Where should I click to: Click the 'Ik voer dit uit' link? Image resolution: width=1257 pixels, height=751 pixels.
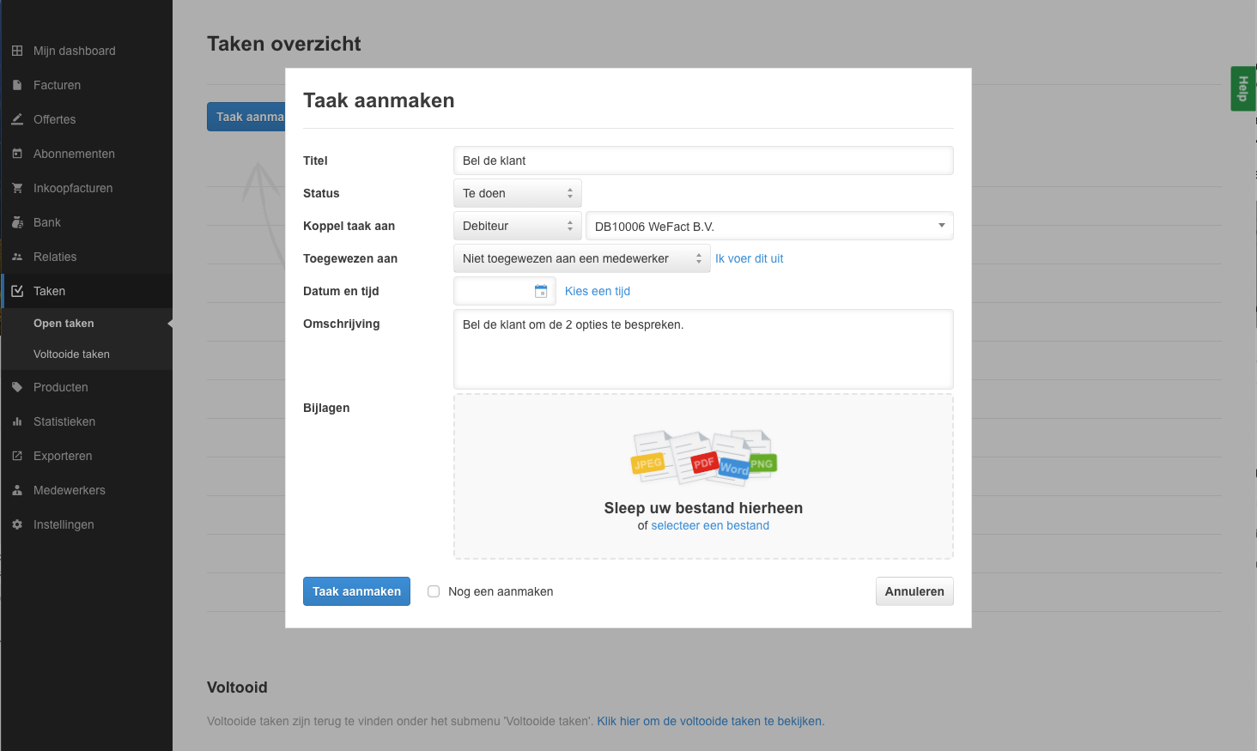pyautogui.click(x=749, y=258)
